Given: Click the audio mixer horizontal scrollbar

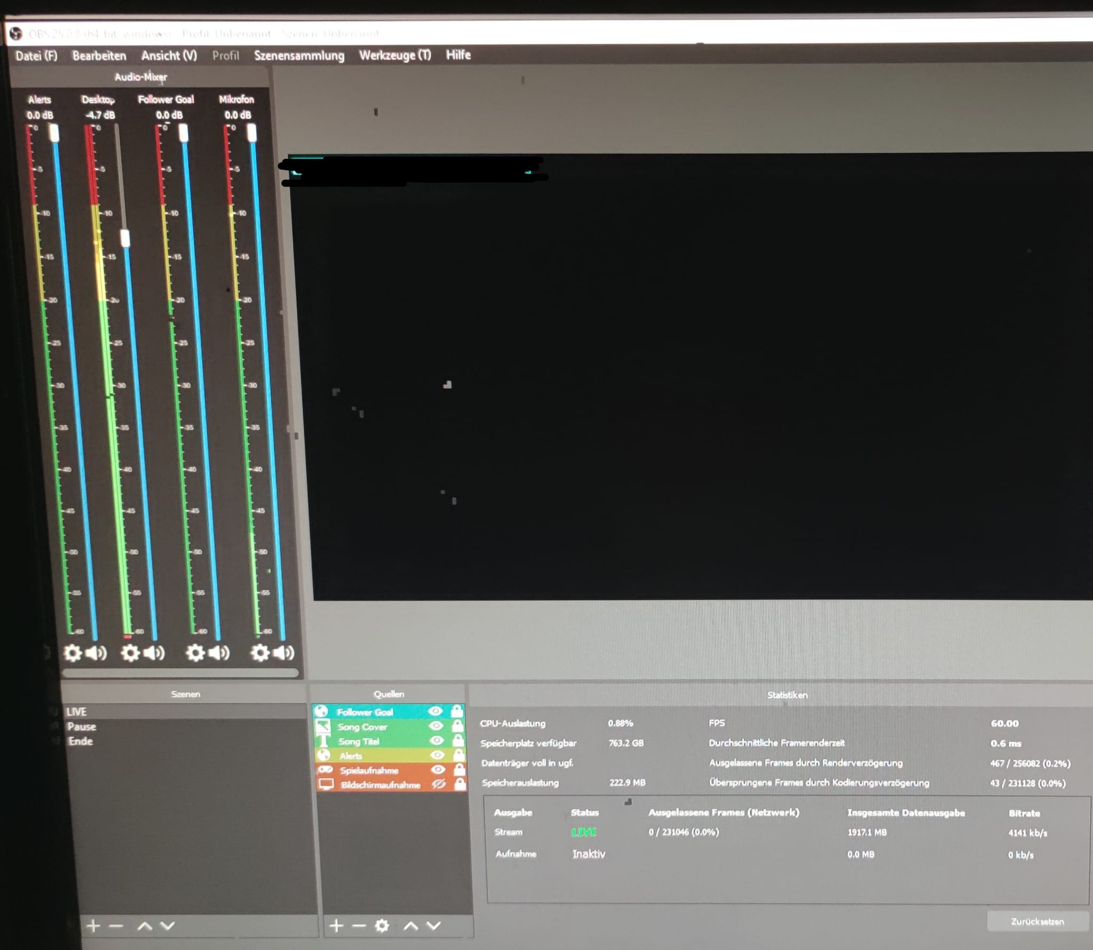Looking at the screenshot, I should (180, 673).
